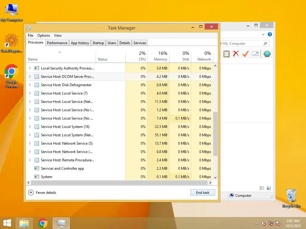Screen dimensions: 306x229
Task: Open the Options menu
Action: click(44, 35)
